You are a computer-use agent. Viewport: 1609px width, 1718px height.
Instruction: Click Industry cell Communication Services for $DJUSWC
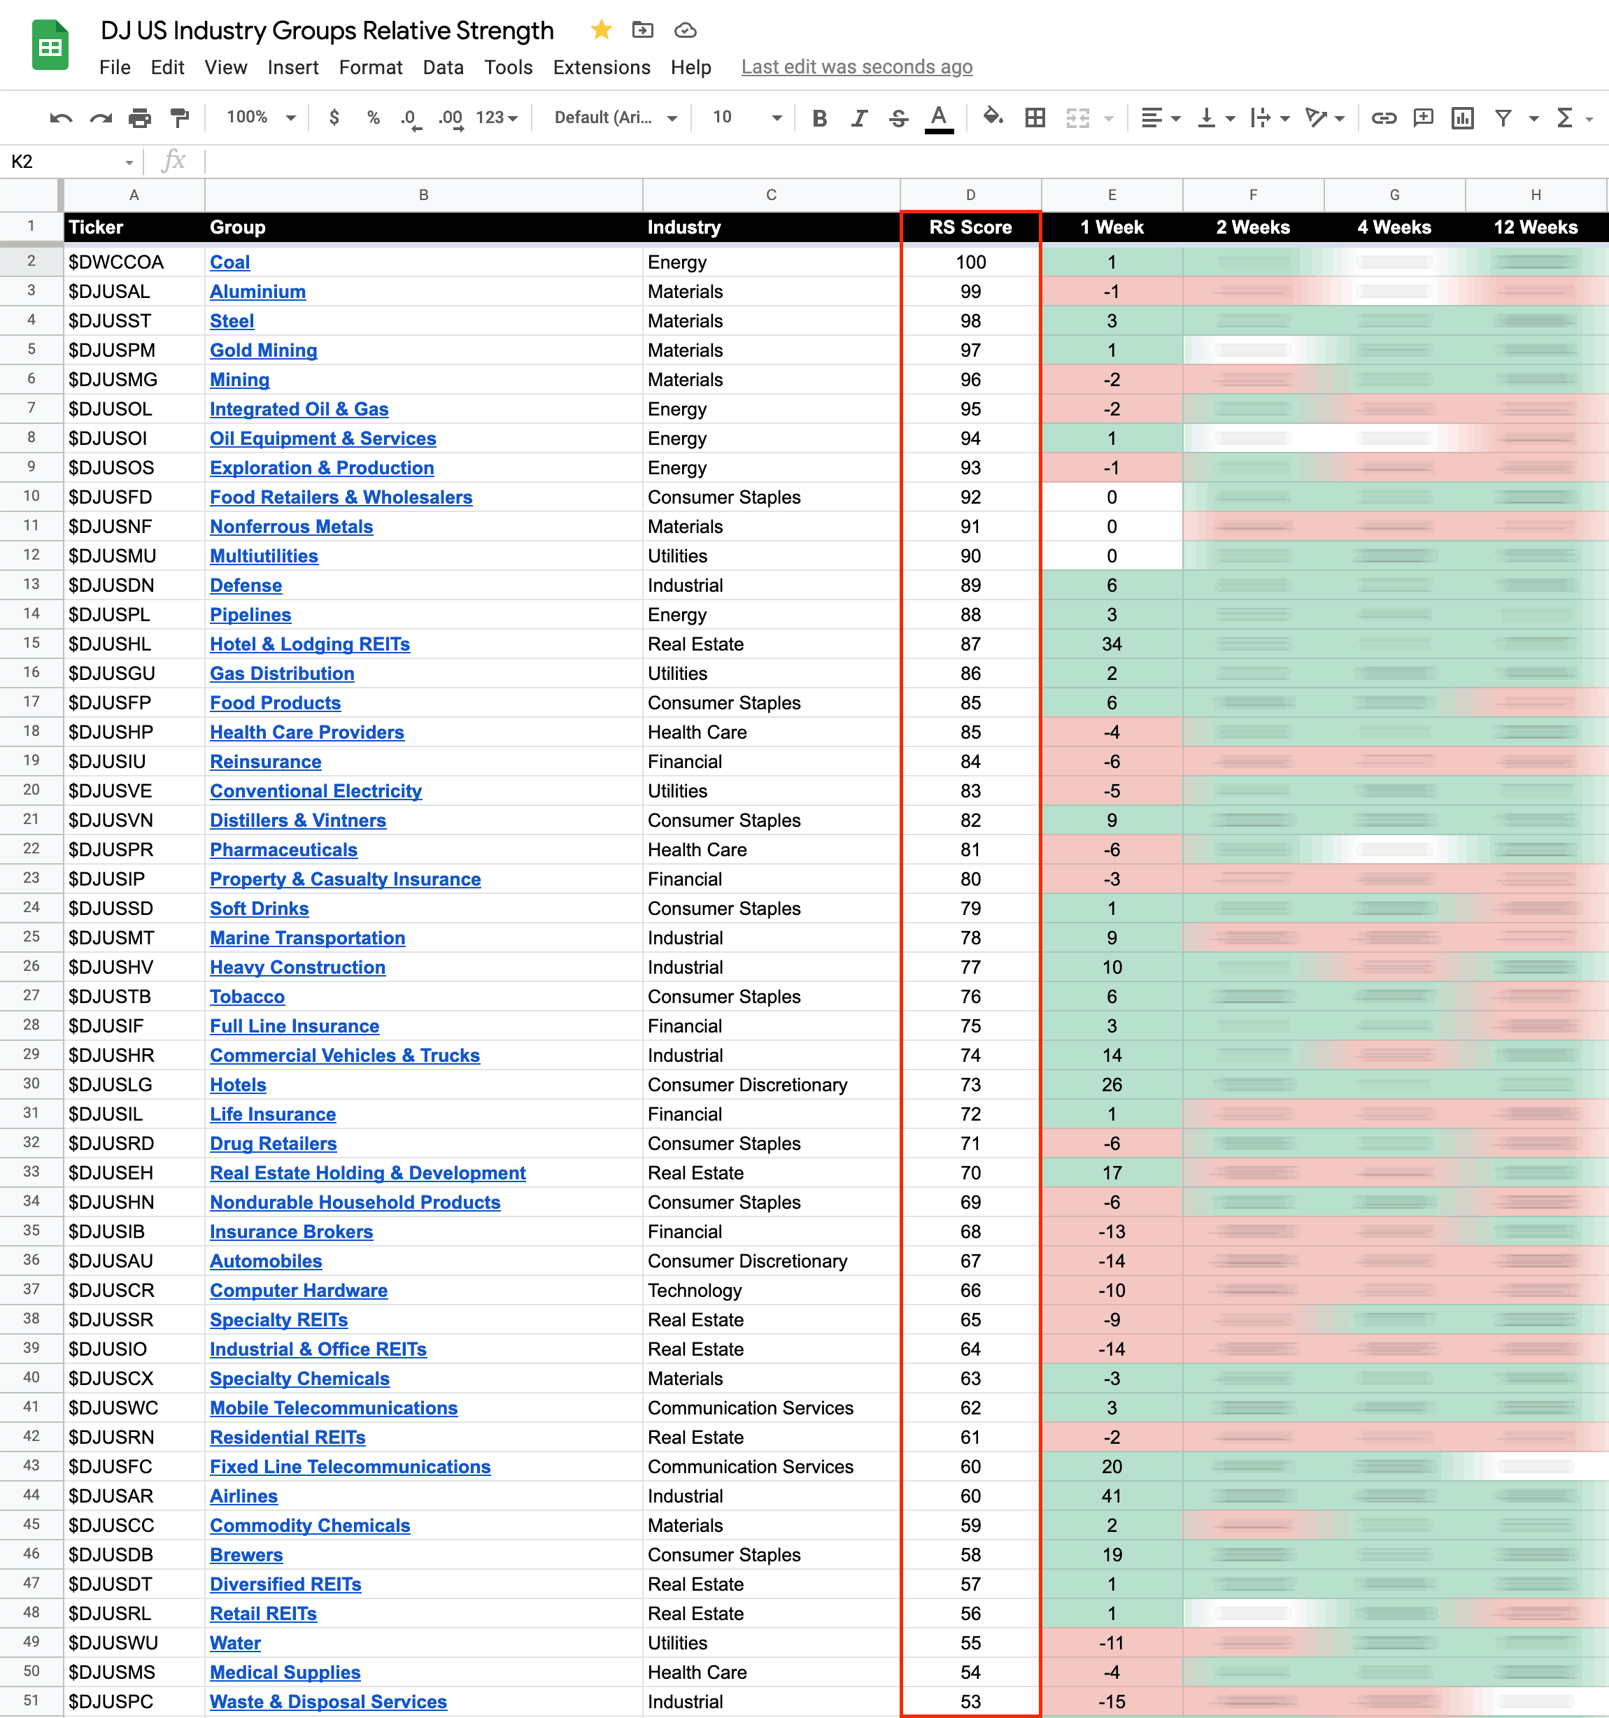(x=771, y=1409)
